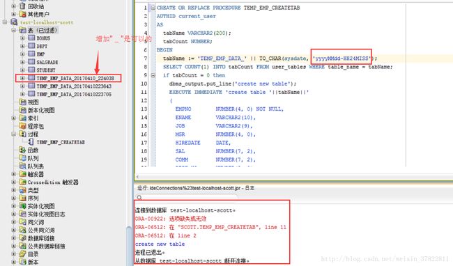Click the ORA-00922 error line in log
This screenshot has width=453, height=266.
[x=171, y=219]
